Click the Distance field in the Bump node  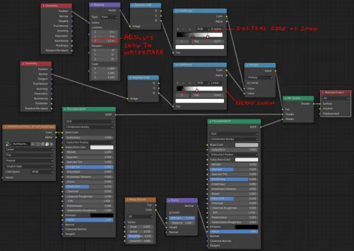click(x=182, y=223)
